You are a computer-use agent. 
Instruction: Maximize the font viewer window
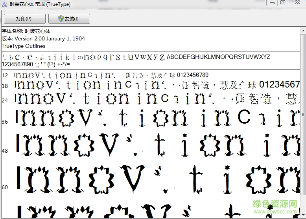point(283,3)
